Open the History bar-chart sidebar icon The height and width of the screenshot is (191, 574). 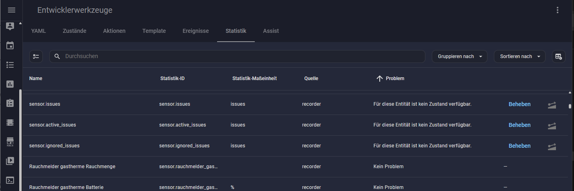point(10,84)
